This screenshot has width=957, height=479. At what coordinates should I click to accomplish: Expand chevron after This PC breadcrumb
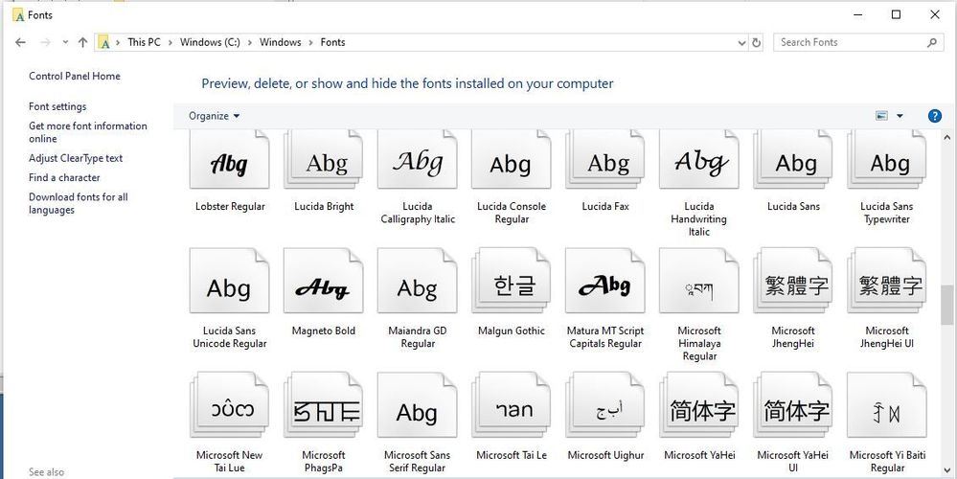click(170, 43)
